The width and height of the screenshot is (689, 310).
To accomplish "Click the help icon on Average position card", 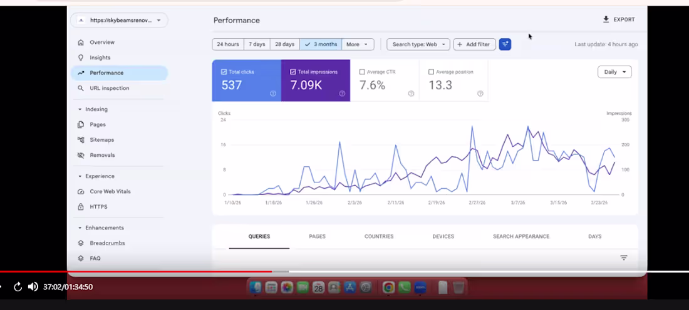I will (x=480, y=93).
